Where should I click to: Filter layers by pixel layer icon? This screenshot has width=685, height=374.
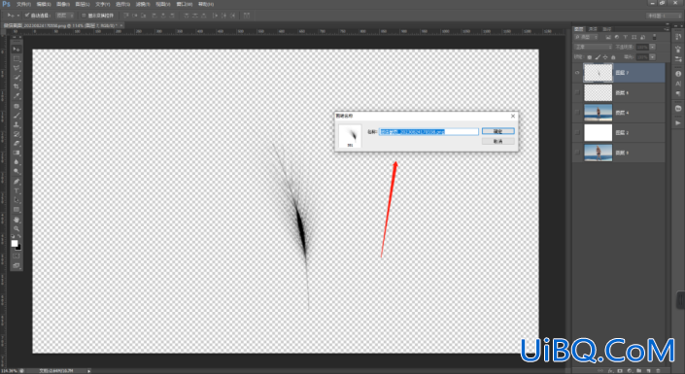coord(608,37)
